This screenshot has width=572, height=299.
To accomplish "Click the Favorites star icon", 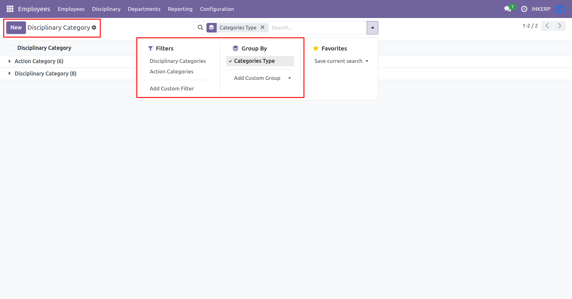I will [316, 48].
